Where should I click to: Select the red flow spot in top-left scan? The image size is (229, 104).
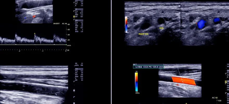point(34,17)
